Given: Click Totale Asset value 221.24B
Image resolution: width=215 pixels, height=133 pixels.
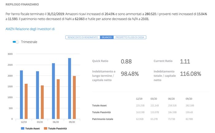Looking at the screenshot, I should 154,105.
